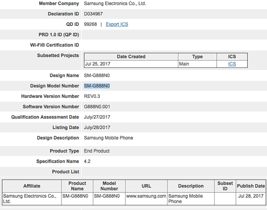The image size is (267, 210).
Task: Click the Member Company label
Action: pyautogui.click(x=59, y=4)
